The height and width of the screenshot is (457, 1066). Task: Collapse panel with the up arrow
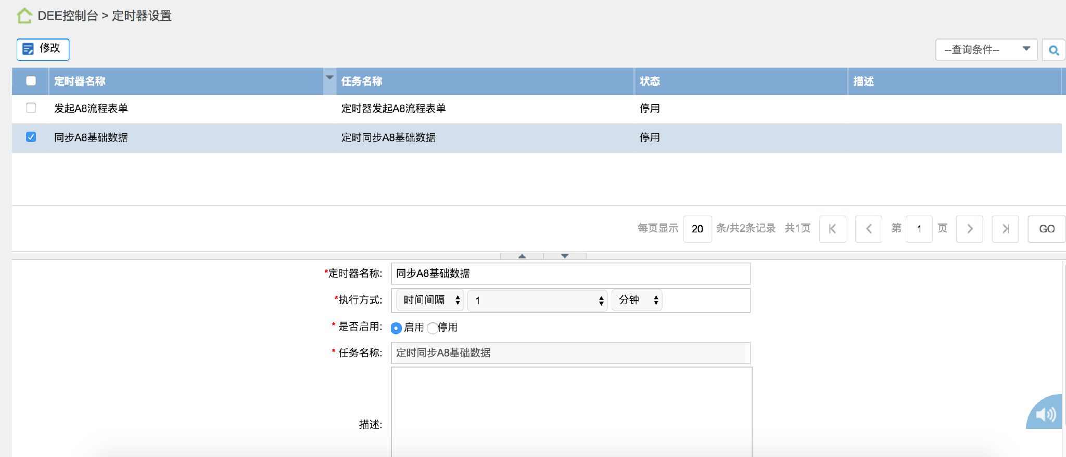pos(522,256)
